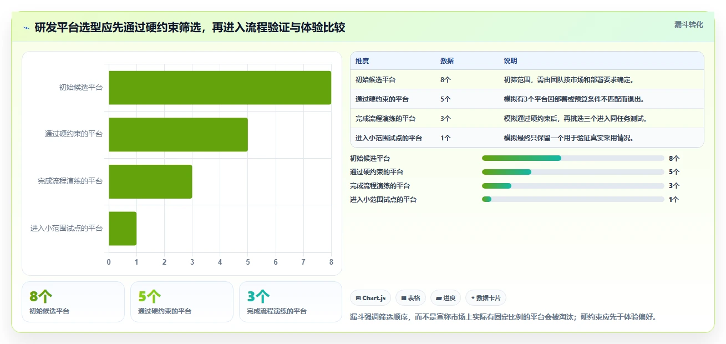The width and height of the screenshot is (726, 344).
Task: Click table value 5个
Action: point(445,99)
